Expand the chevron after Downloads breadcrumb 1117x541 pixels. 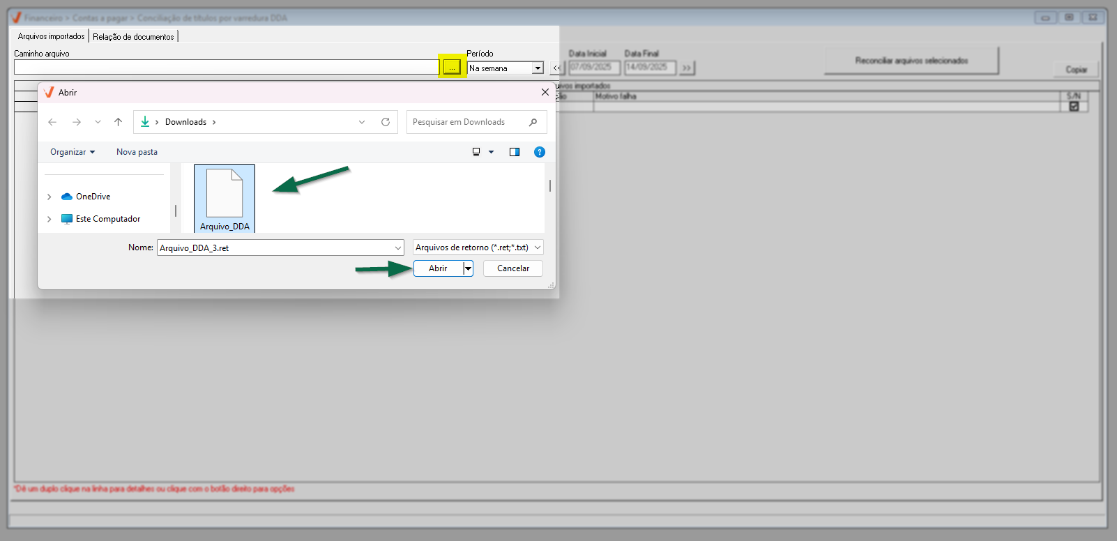point(214,122)
